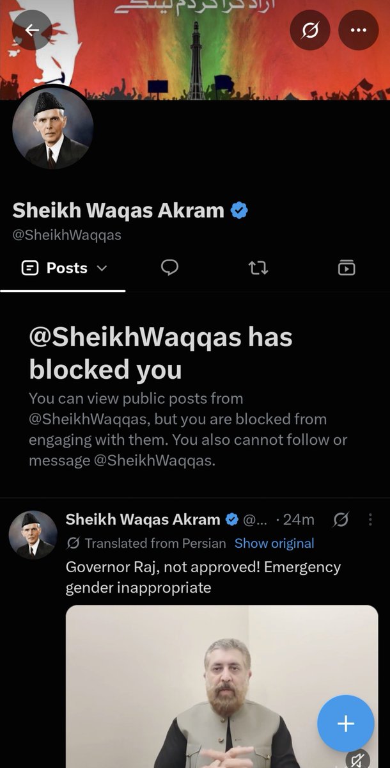The image size is (390, 768).
Task: Open the Grok icon in header
Action: click(310, 30)
